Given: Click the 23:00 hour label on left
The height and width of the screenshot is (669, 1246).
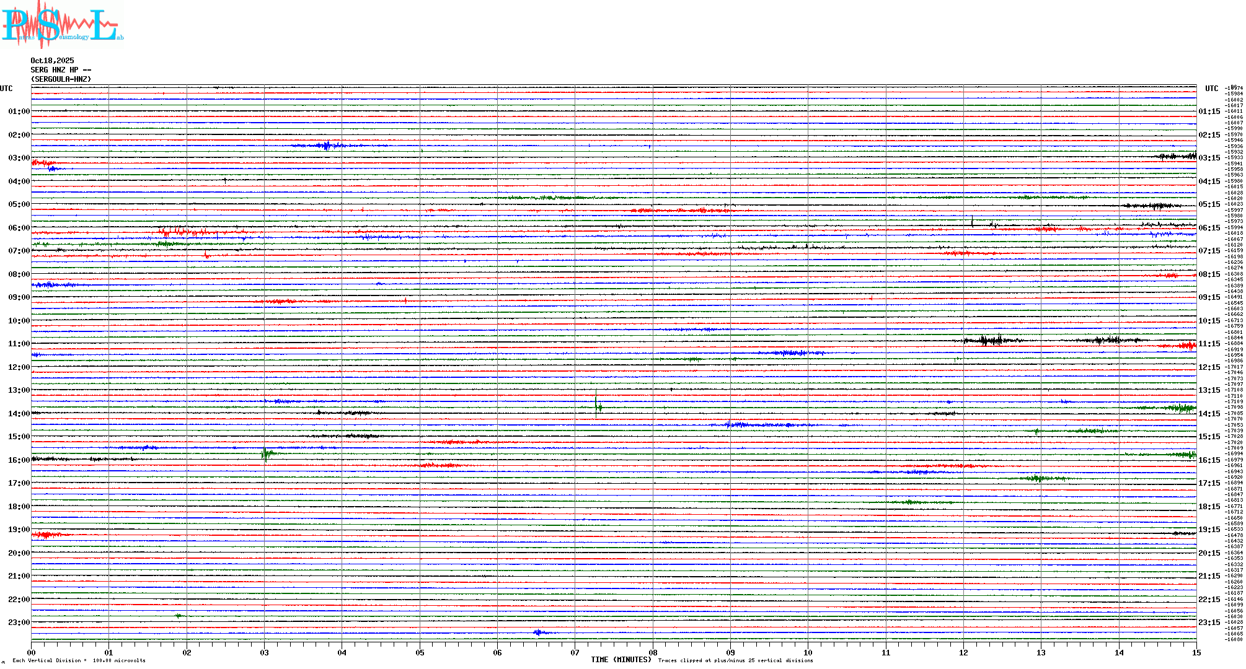Looking at the screenshot, I should point(19,623).
